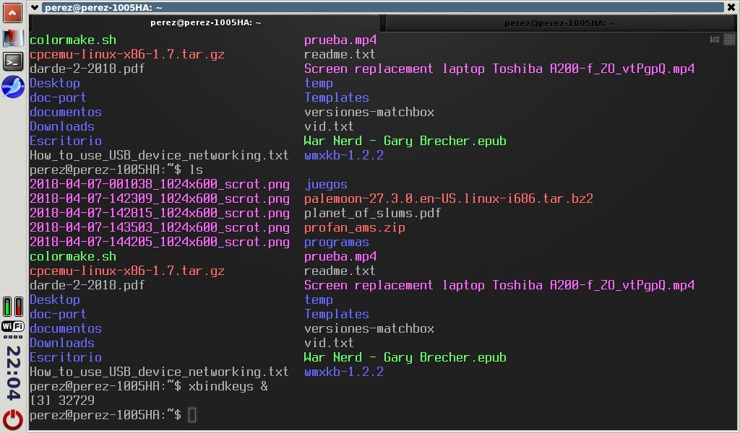The height and width of the screenshot is (433, 740).
Task: Click the red power button icon
Action: click(x=13, y=419)
